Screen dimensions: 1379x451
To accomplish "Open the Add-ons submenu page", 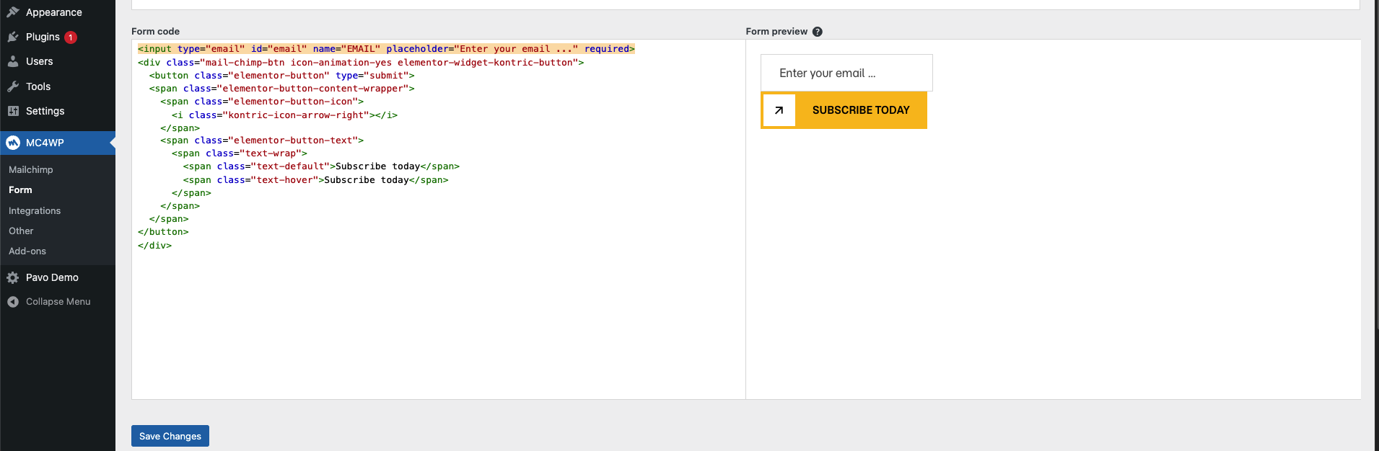I will (27, 251).
